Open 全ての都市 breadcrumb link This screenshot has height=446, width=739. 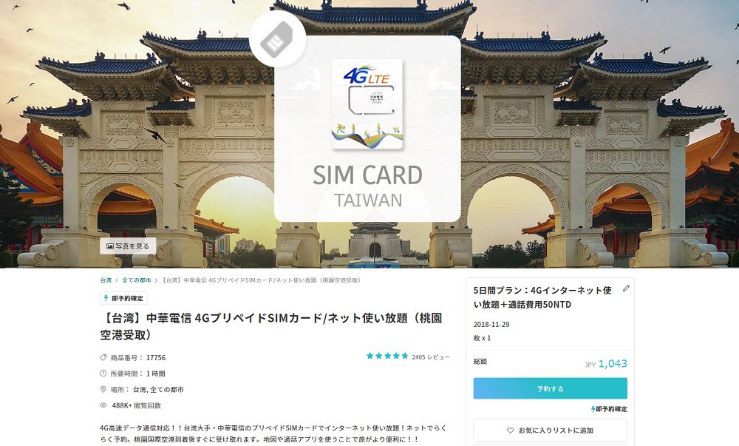137,280
